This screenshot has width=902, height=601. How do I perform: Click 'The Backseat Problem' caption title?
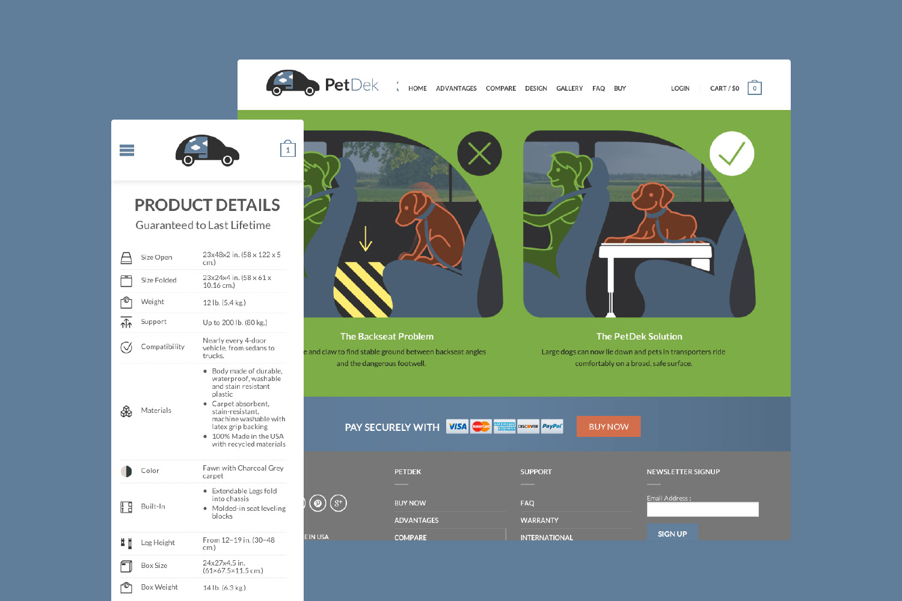click(387, 337)
